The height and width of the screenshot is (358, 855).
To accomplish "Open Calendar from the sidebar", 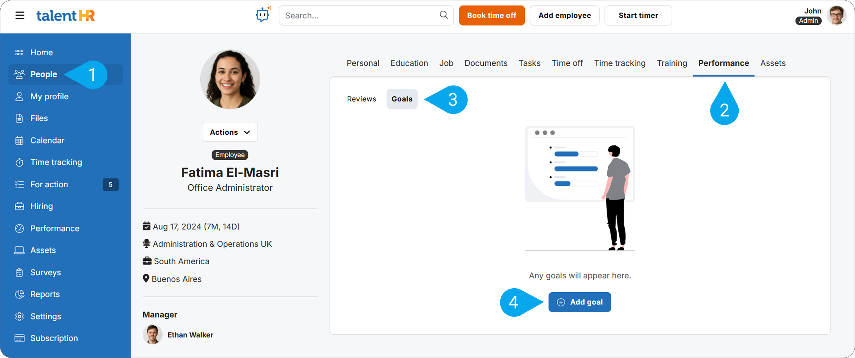I will click(x=47, y=141).
